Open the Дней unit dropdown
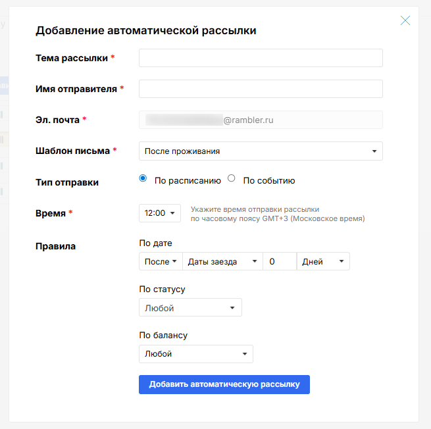The width and height of the screenshot is (431, 429). (323, 261)
